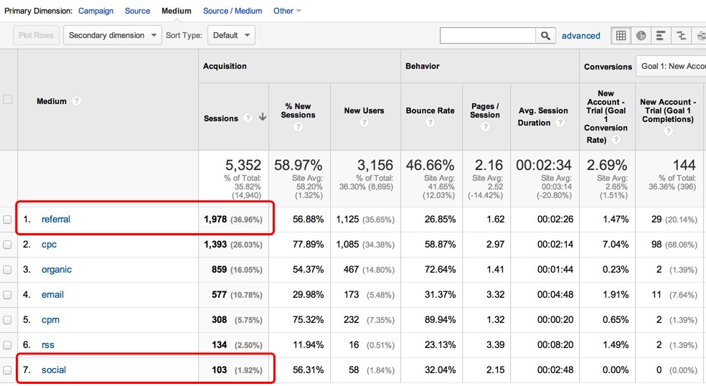The width and height of the screenshot is (706, 386).
Task: Expand the Other primary dimension menu
Action: 287,11
